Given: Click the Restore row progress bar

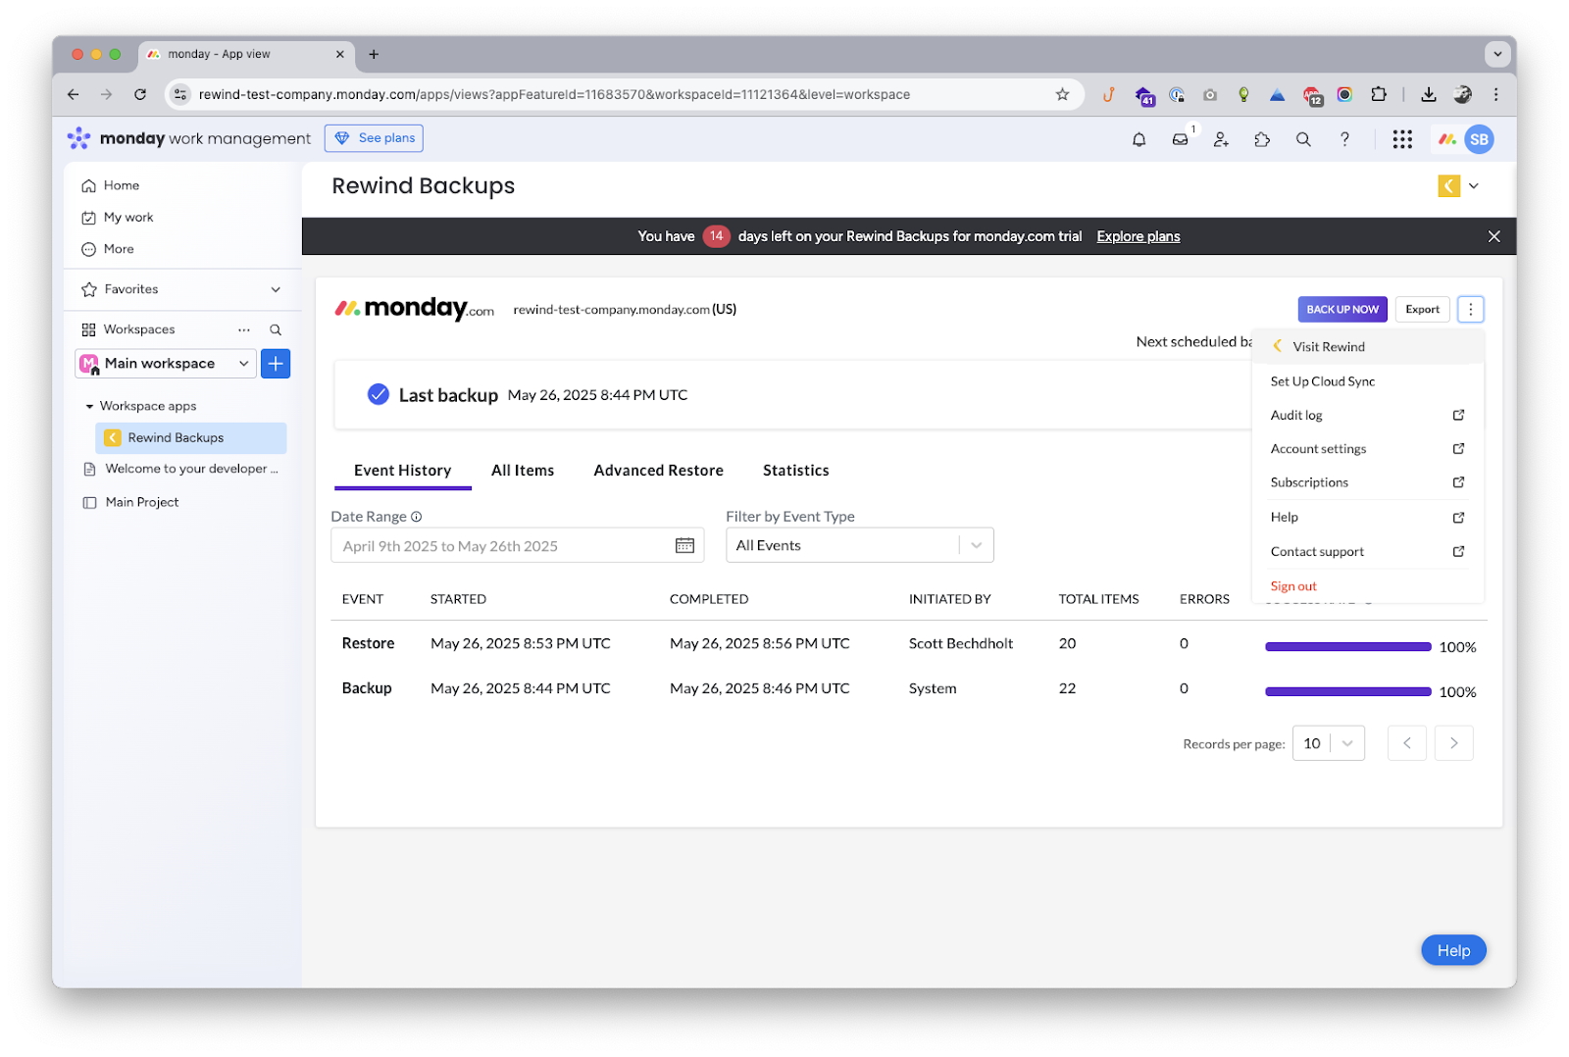Looking at the screenshot, I should (x=1348, y=646).
